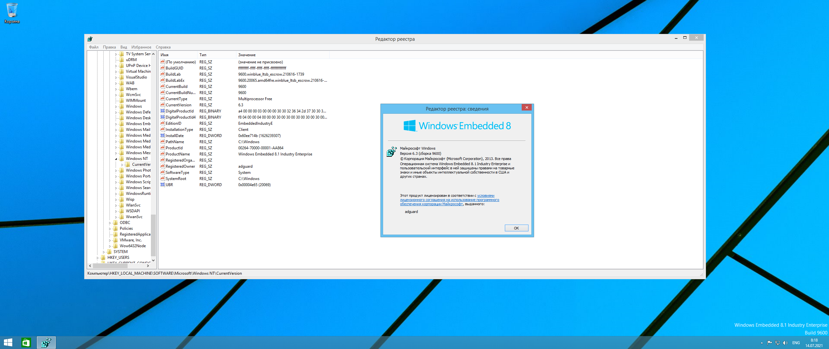Click the Windows NT folder icon
The height and width of the screenshot is (349, 829).
[x=122, y=159]
